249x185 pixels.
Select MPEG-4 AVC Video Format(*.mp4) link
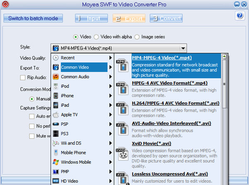(x=170, y=83)
